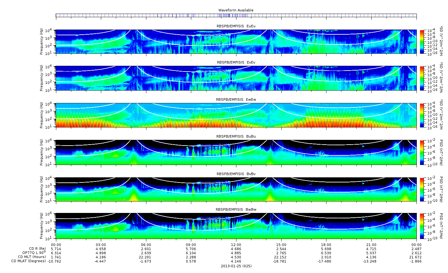Click the L-shell value "4.898"
Screen dimensions: 448x273
(x=101, y=253)
